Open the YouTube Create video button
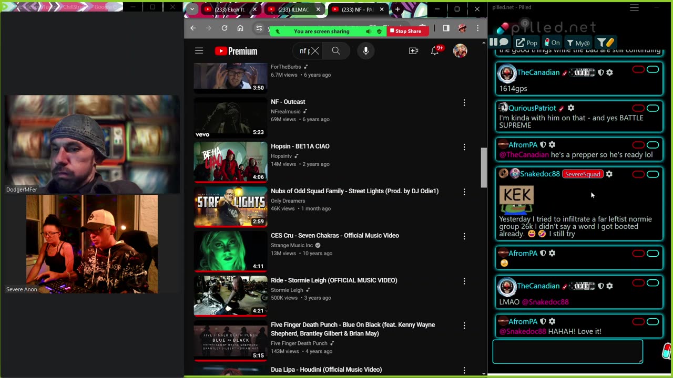 [414, 51]
